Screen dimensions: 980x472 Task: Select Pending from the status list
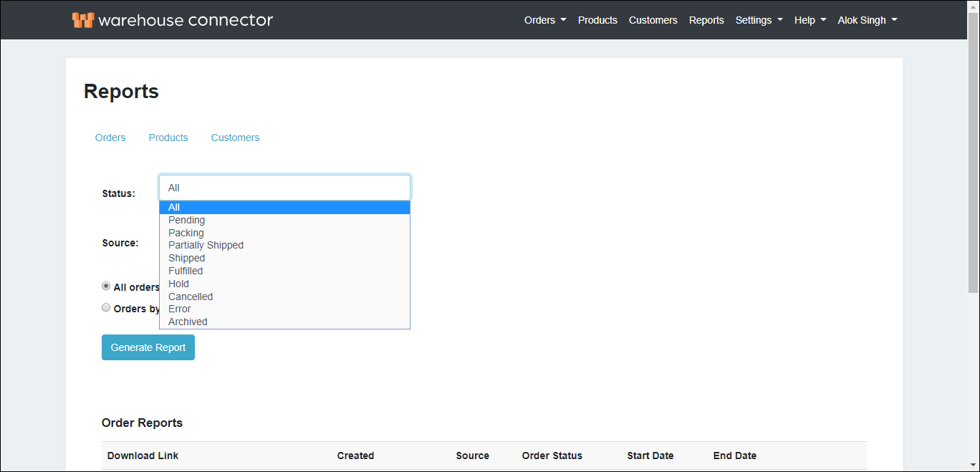point(186,220)
